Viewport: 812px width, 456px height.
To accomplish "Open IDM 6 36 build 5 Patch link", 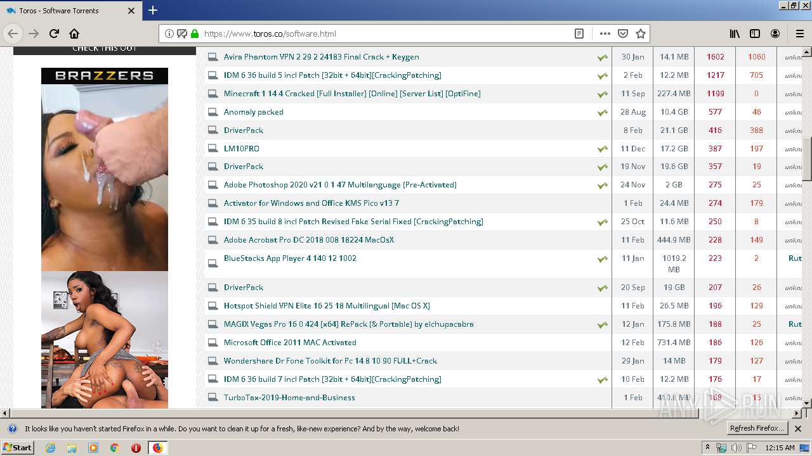I will (332, 75).
